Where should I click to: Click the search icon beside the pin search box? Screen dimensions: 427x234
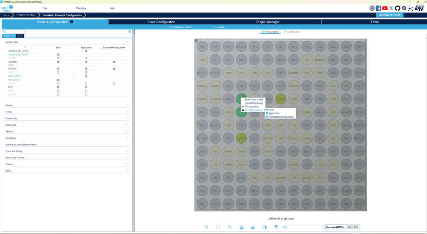(x=284, y=227)
